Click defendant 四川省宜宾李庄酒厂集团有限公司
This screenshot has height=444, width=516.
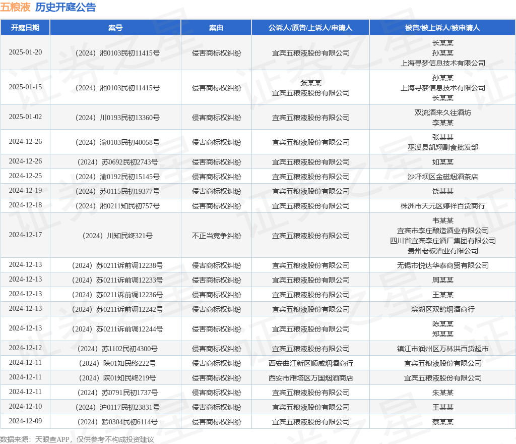click(x=442, y=241)
